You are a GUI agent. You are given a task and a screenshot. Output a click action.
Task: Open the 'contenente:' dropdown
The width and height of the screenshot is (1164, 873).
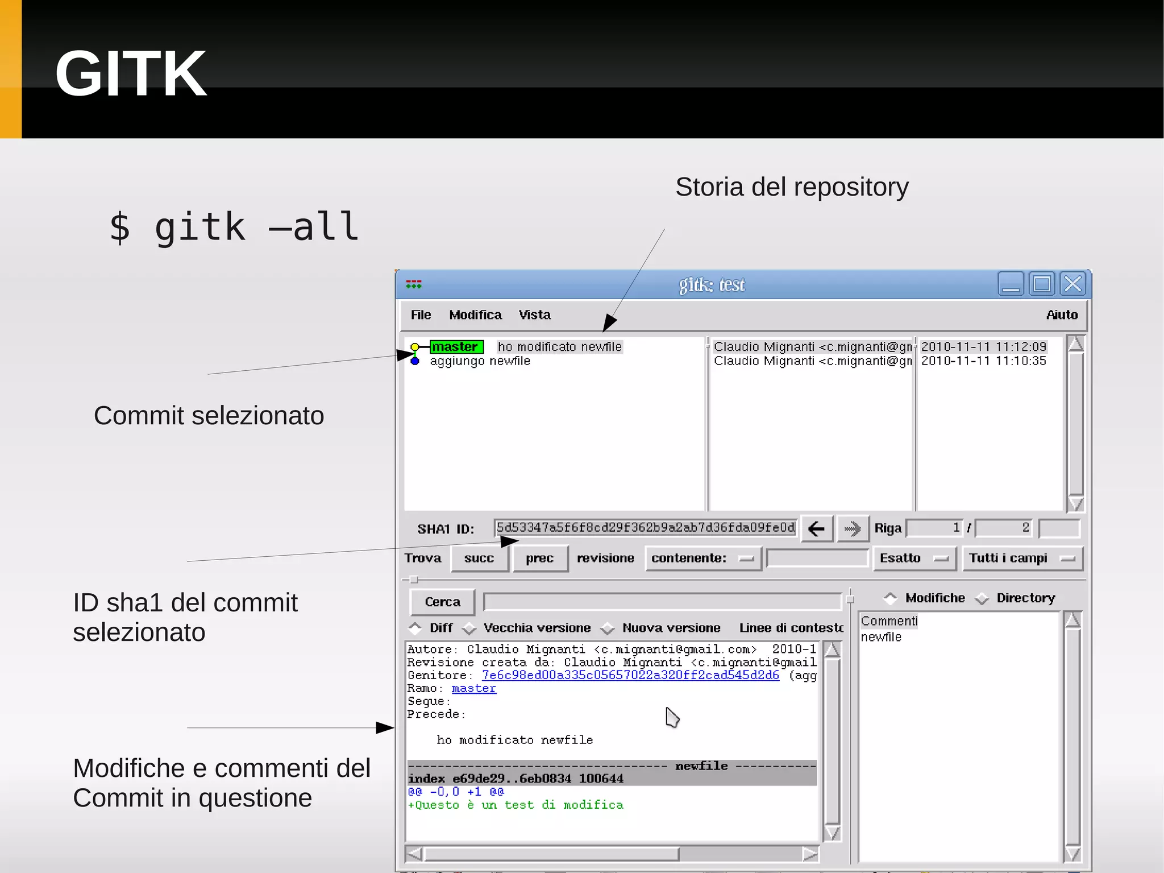pyautogui.click(x=702, y=558)
